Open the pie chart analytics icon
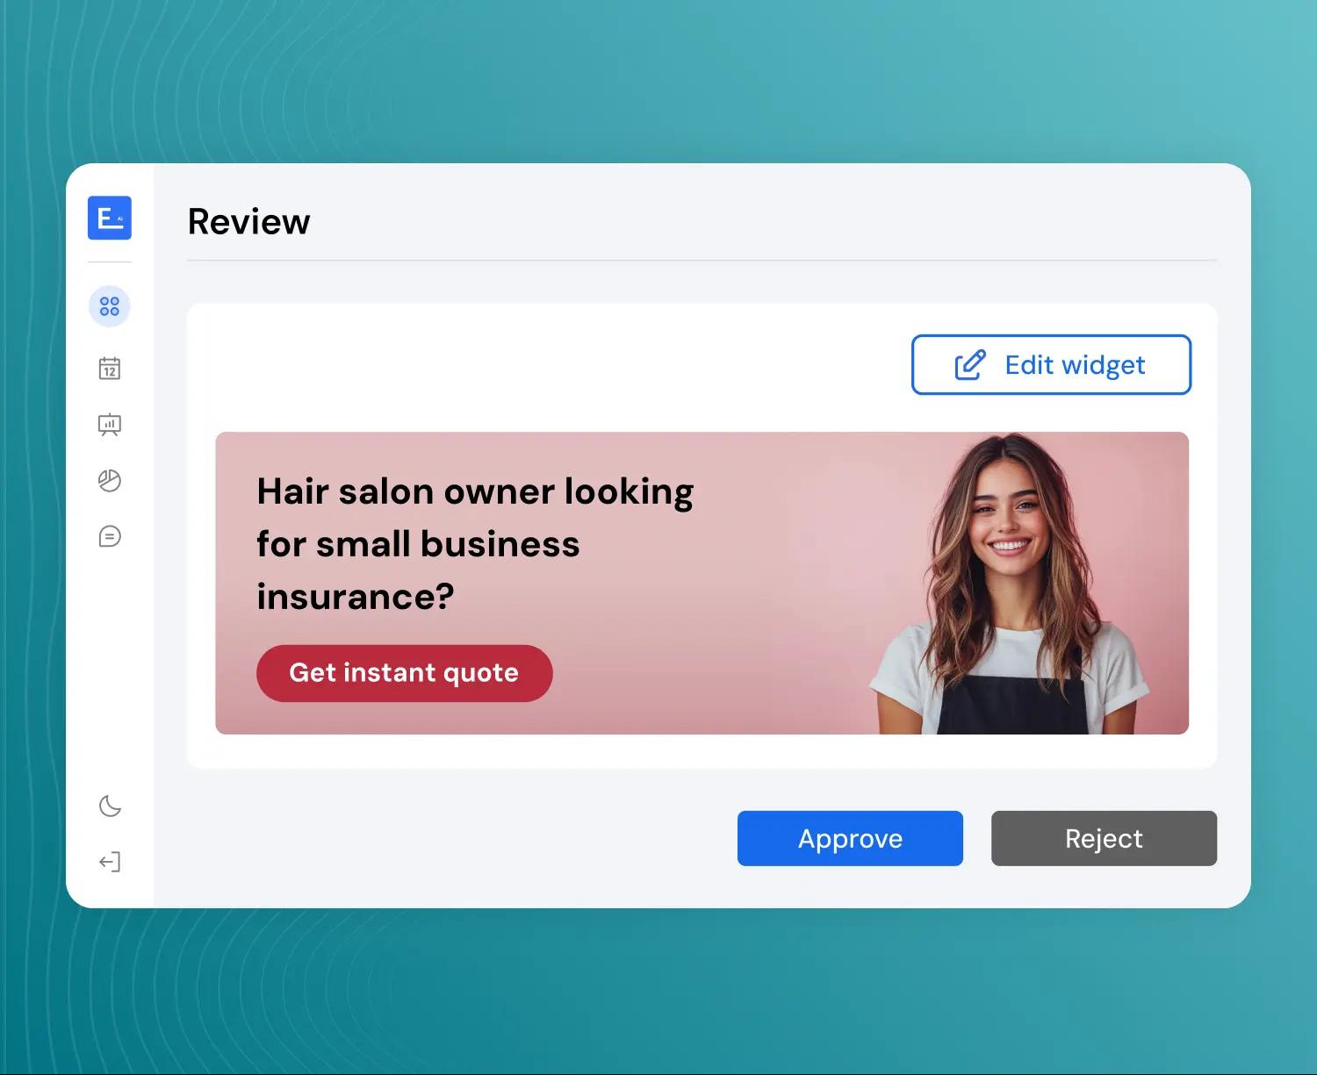 [110, 481]
